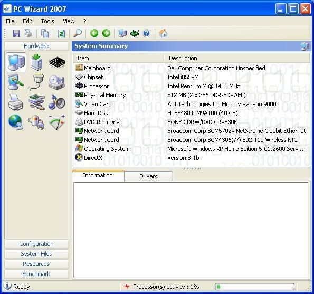Select the Printer hardware icon
The height and width of the screenshot is (294, 314).
16,102
